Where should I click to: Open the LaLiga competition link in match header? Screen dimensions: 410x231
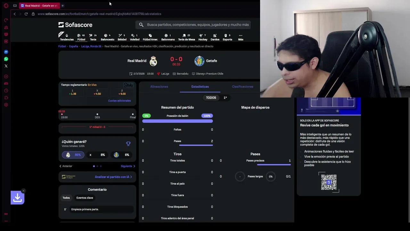(x=163, y=73)
